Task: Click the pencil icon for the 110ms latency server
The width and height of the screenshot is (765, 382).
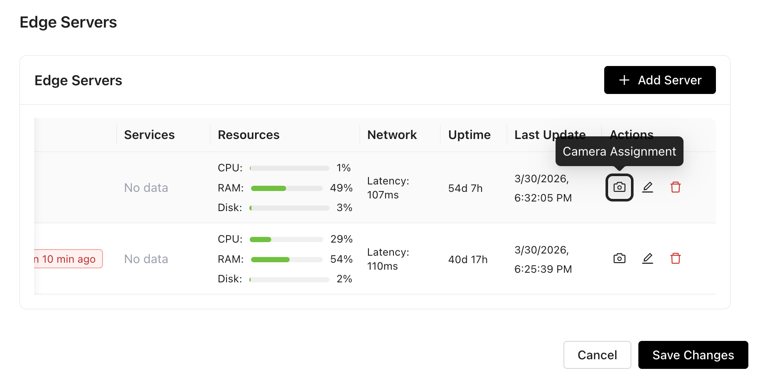Action: pyautogui.click(x=648, y=259)
